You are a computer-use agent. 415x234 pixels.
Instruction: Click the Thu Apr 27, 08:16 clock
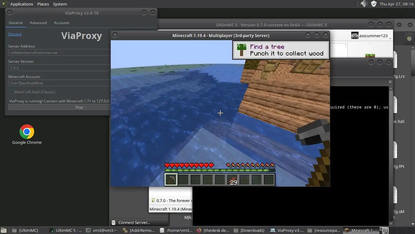tap(396, 4)
